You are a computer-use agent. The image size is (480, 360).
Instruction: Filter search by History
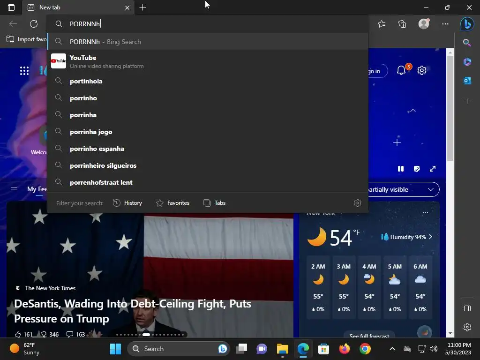tap(127, 203)
